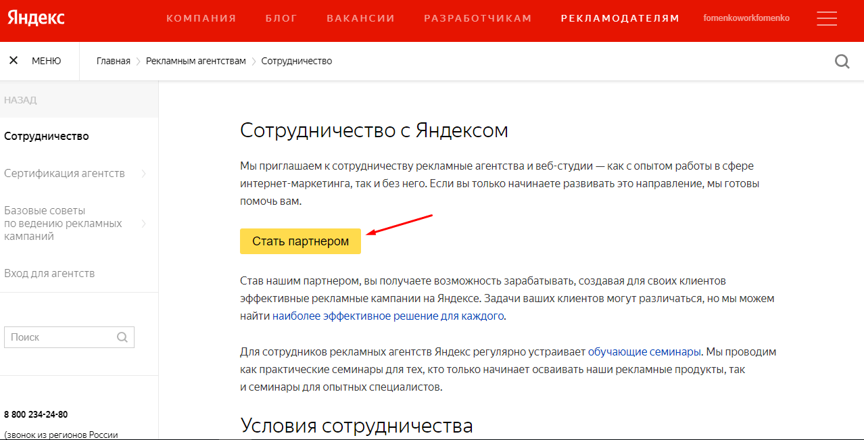This screenshot has height=440, width=864.
Task: Close the menu with X icon
Action: point(14,61)
